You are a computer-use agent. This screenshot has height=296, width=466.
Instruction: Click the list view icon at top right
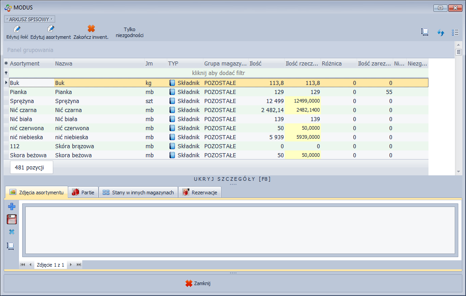coord(455,33)
